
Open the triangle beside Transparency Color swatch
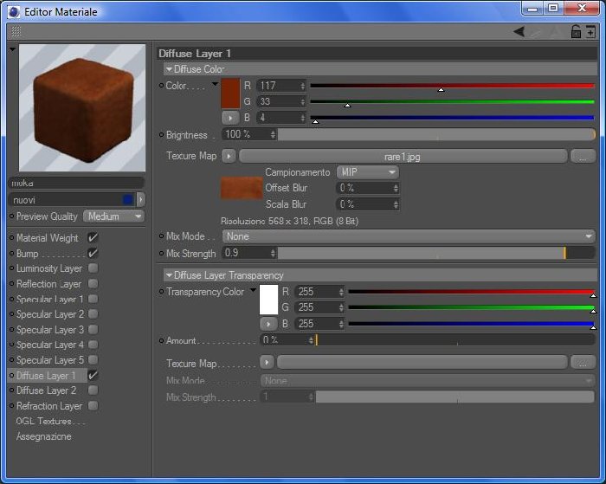pyautogui.click(x=253, y=289)
